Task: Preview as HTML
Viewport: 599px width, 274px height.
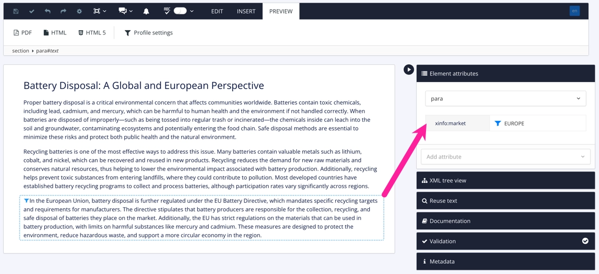Action: click(x=55, y=33)
